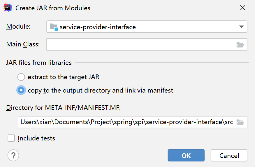Screen dimensions: 255x167
Task: Close the Create JAR from Modules dialog
Action: [x=242, y=8]
